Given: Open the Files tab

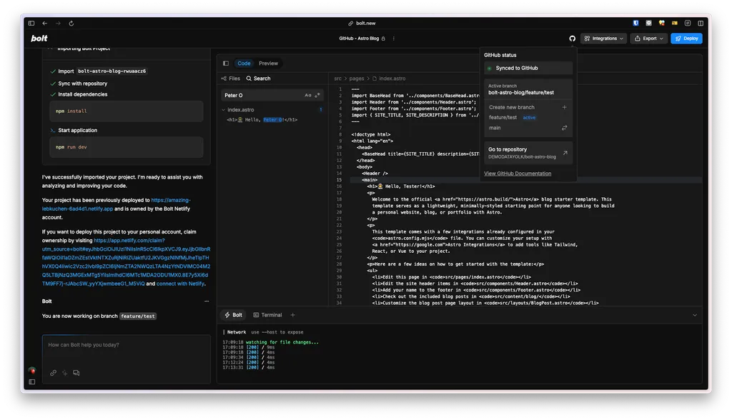Looking at the screenshot, I should (x=231, y=79).
